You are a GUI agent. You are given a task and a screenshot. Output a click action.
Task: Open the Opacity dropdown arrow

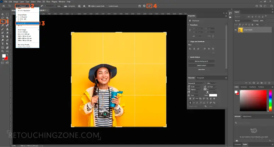click(x=266, y=20)
